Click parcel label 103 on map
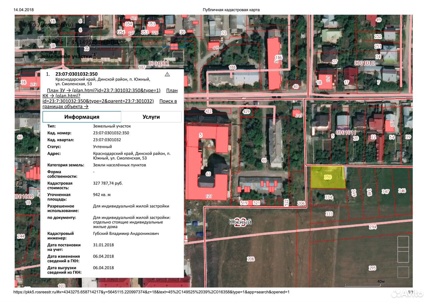The image size is (427, 302). pyautogui.click(x=61, y=286)
